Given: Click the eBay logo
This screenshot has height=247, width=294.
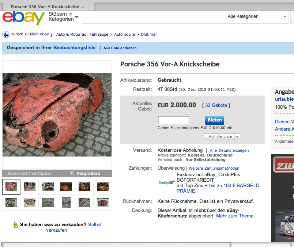Looking at the screenshot, I should tap(23, 18).
